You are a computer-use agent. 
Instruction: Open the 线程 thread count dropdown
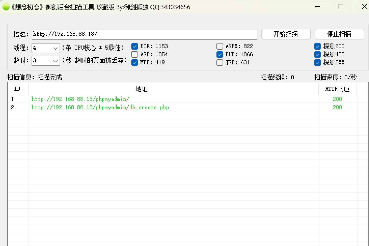click(55, 48)
